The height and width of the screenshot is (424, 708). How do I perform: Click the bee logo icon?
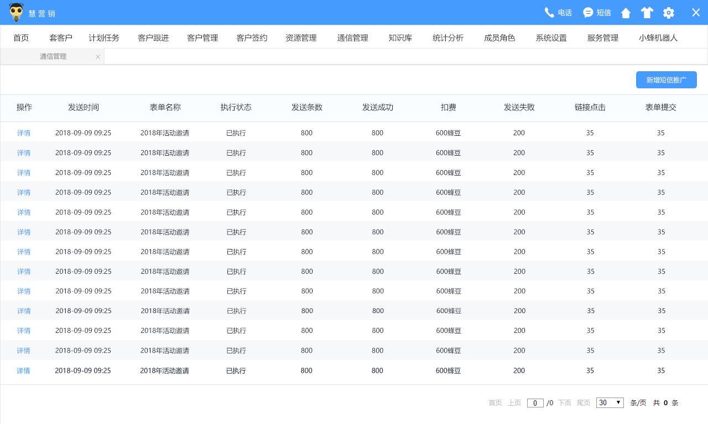pos(16,12)
